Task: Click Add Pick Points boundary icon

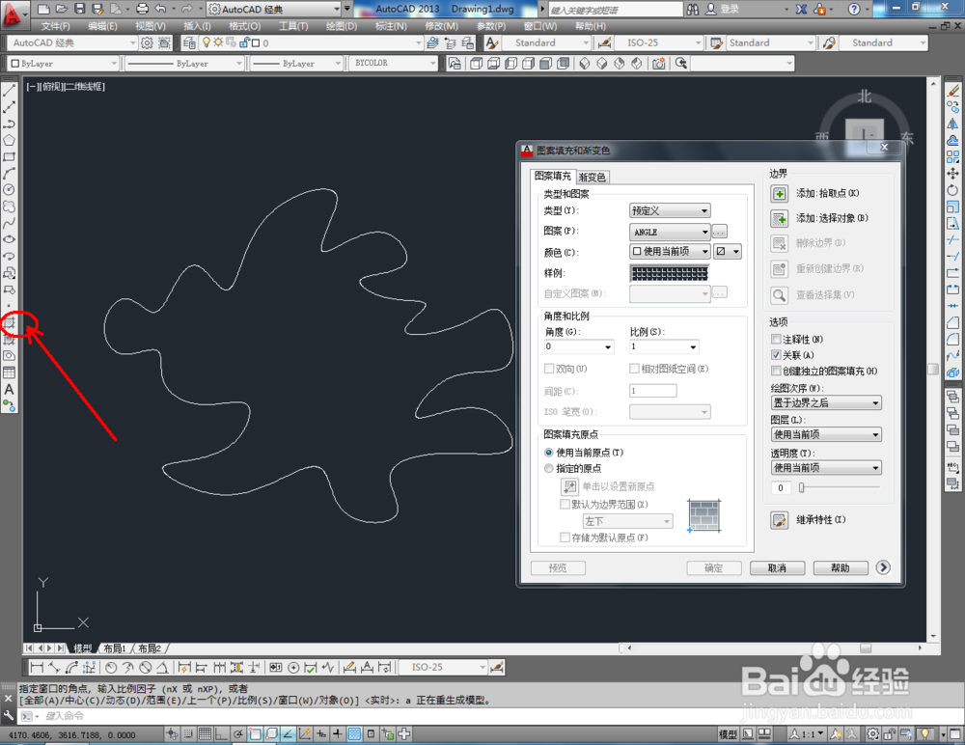Action: click(779, 194)
